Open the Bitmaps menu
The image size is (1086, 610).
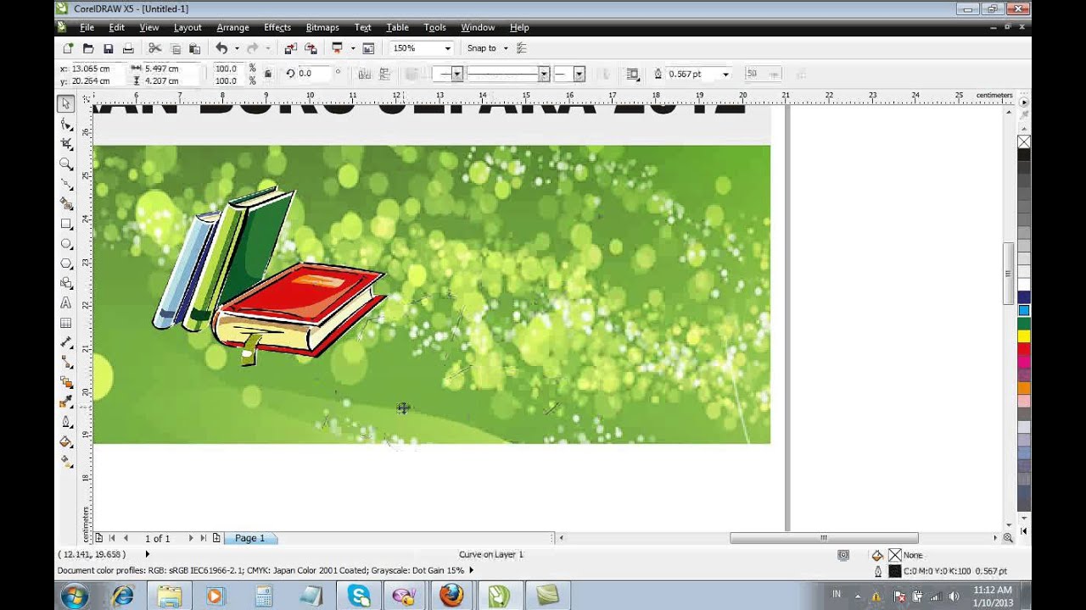pyautogui.click(x=322, y=28)
